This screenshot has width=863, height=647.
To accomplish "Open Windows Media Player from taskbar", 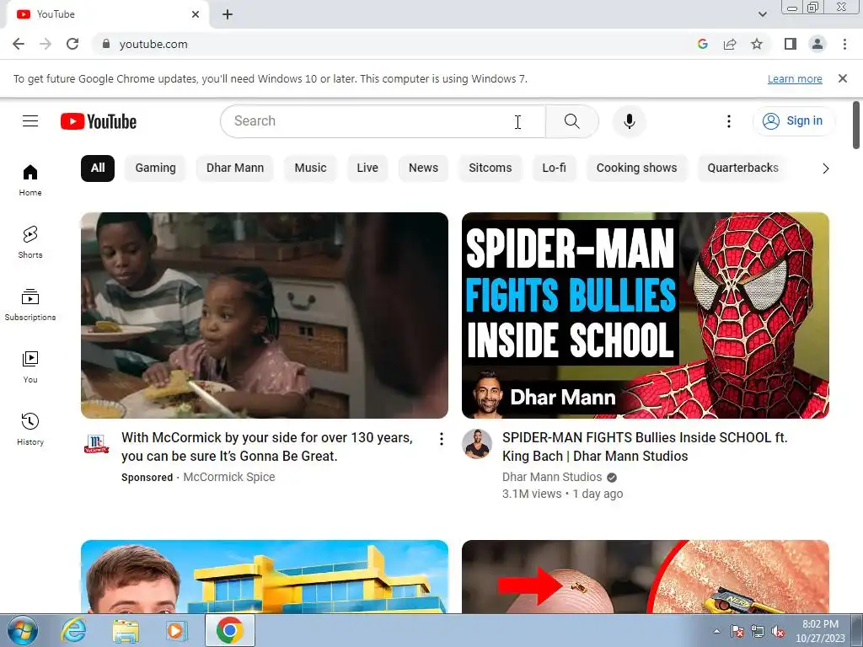I will click(x=176, y=631).
